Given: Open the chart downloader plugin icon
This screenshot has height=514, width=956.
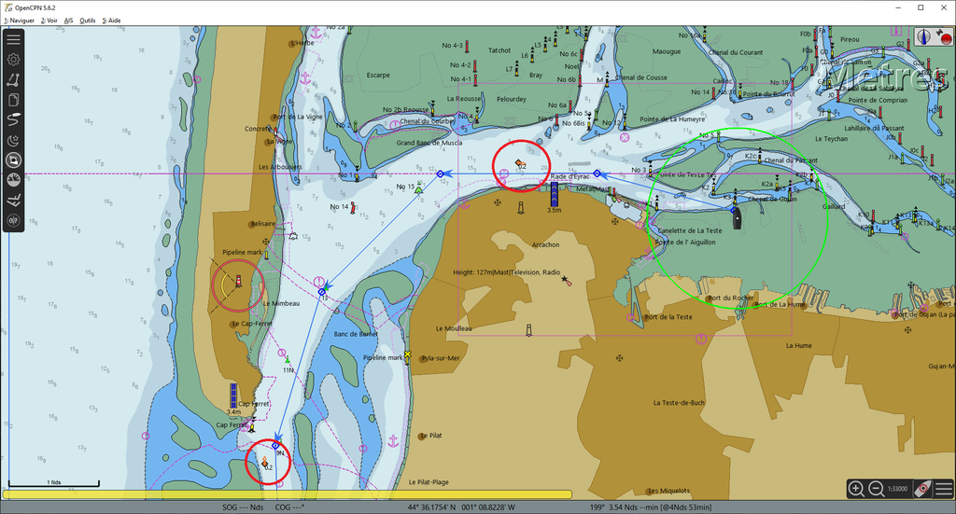Looking at the screenshot, I should pyautogui.click(x=13, y=160).
